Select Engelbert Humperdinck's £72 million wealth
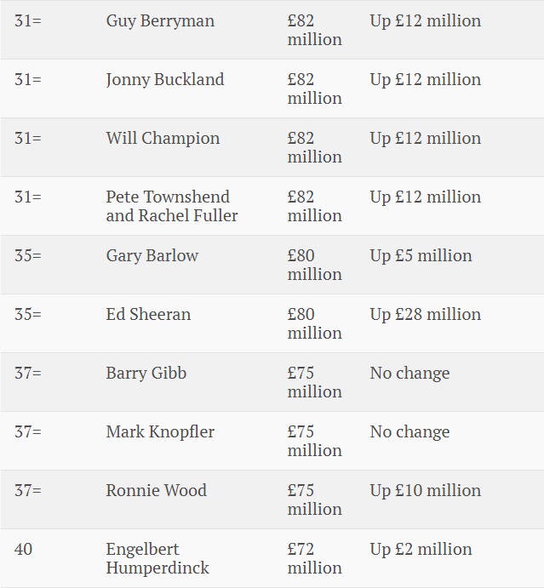Screen dimensions: 544x588 tap(315, 559)
